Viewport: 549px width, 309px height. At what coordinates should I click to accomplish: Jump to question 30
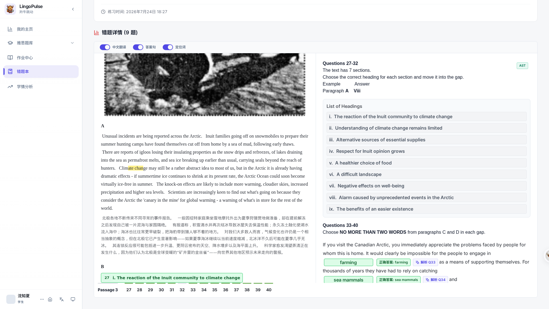pos(161,290)
